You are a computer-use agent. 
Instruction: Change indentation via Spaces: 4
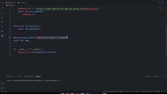pyautogui.click(x=122, y=91)
